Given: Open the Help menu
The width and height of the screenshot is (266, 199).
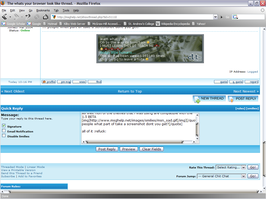Looking at the screenshot, I should tap(76, 10).
